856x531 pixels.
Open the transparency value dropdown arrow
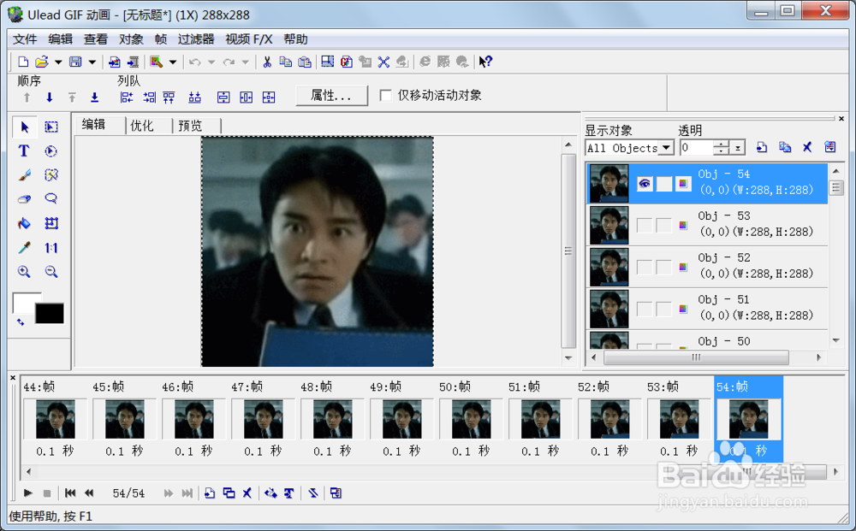(x=738, y=148)
